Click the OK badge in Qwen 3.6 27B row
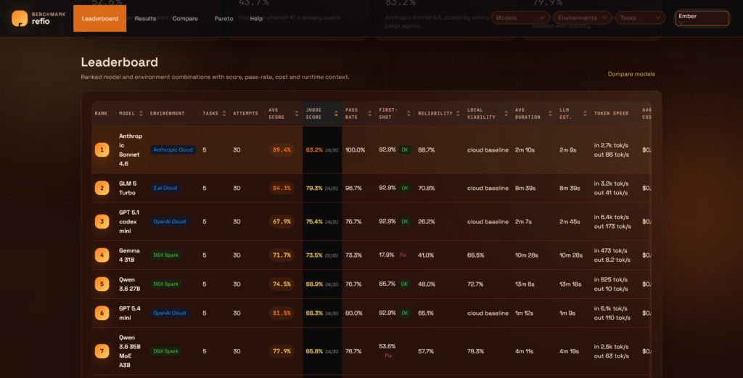Viewport: 743px width, 378px height. (x=405, y=284)
